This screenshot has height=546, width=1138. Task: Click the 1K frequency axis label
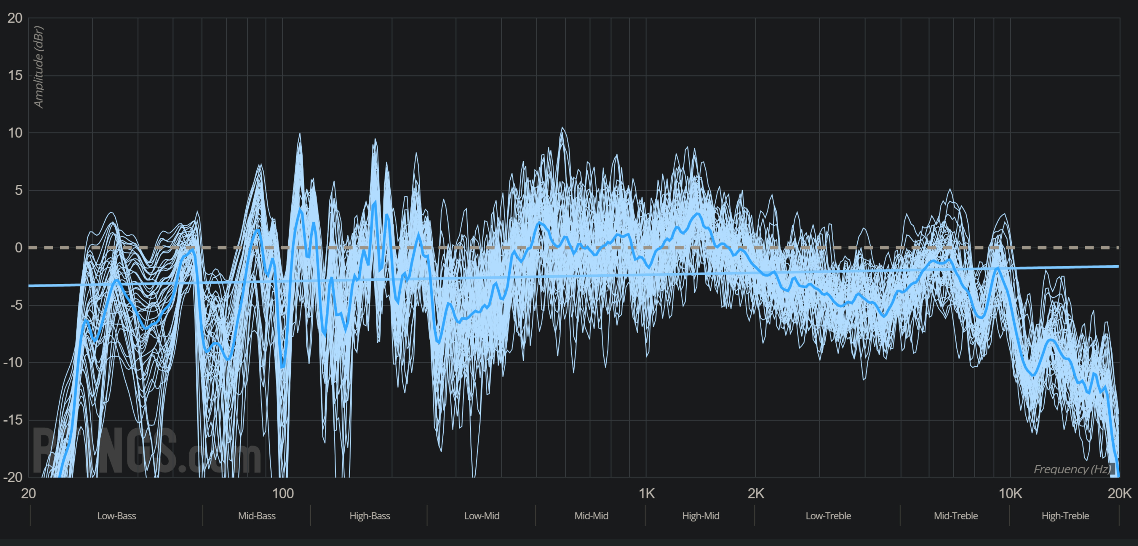coord(646,494)
